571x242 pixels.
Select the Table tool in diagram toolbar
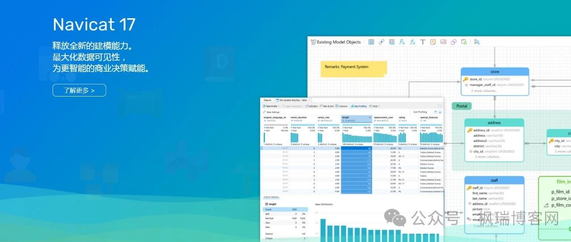coord(371,42)
